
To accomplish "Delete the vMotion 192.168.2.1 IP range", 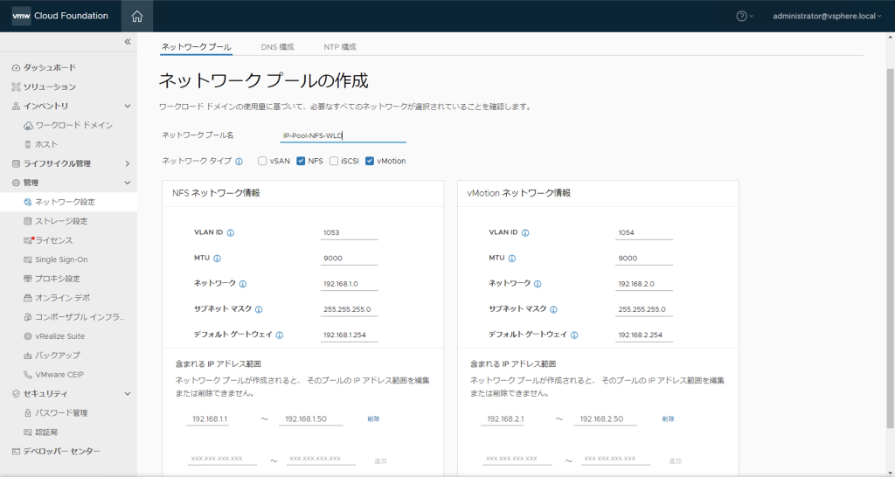I will tap(668, 419).
